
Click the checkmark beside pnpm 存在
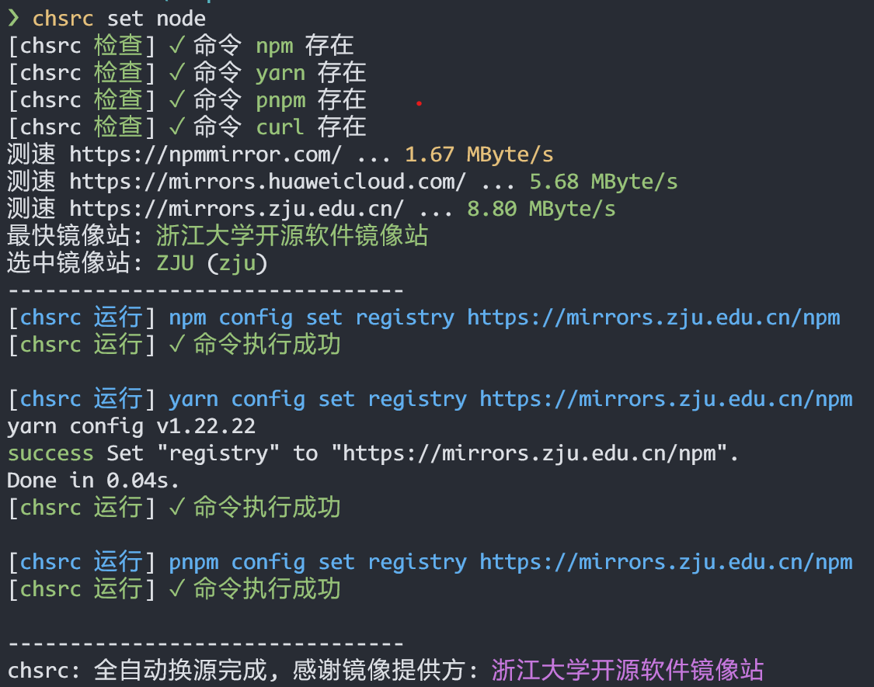point(176,99)
